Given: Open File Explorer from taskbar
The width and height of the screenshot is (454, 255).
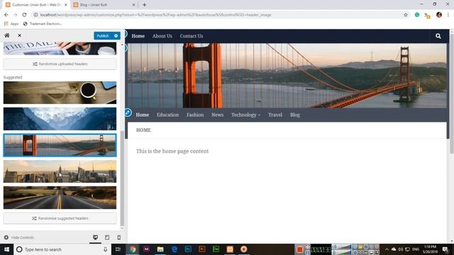Looking at the screenshot, I should click(160, 249).
